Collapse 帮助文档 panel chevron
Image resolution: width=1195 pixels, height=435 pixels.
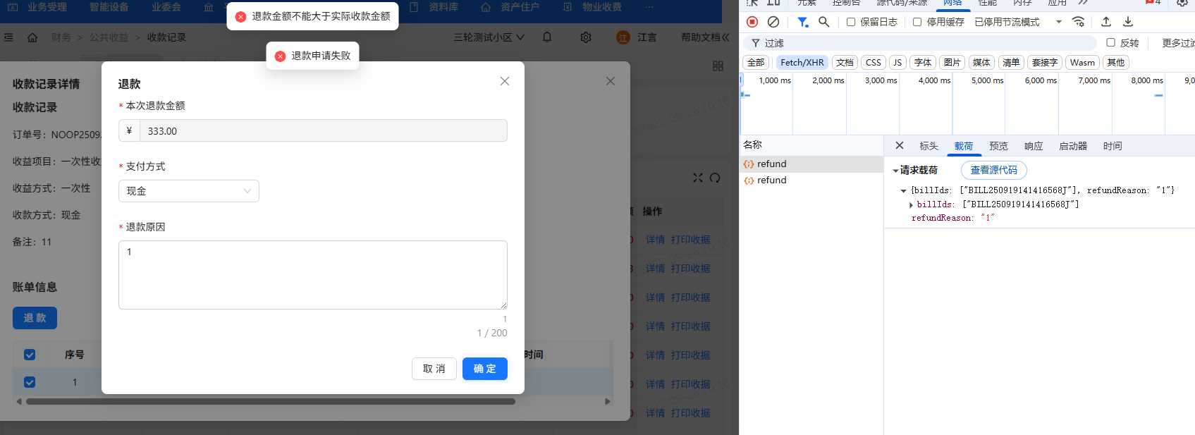[726, 37]
